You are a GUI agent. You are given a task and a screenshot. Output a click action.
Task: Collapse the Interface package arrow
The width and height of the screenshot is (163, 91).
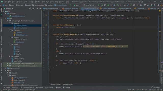(10, 37)
